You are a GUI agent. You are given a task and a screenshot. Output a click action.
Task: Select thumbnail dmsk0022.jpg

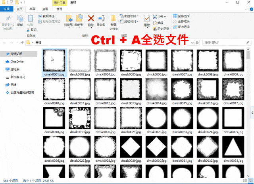point(156,118)
